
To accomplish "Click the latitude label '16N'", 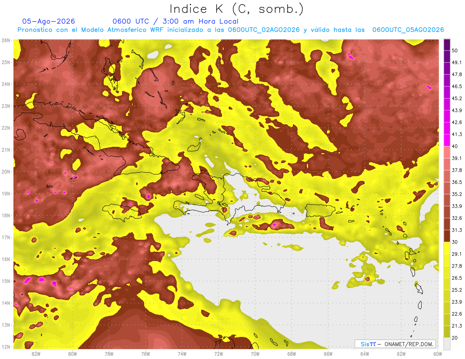I will pyautogui.click(x=6, y=259).
